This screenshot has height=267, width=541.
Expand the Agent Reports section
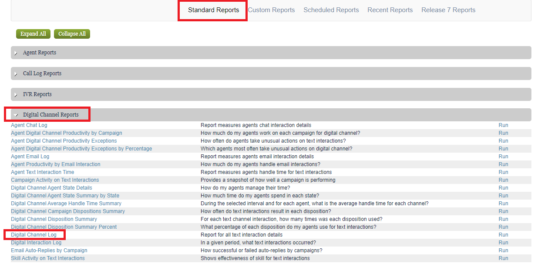coord(271,53)
